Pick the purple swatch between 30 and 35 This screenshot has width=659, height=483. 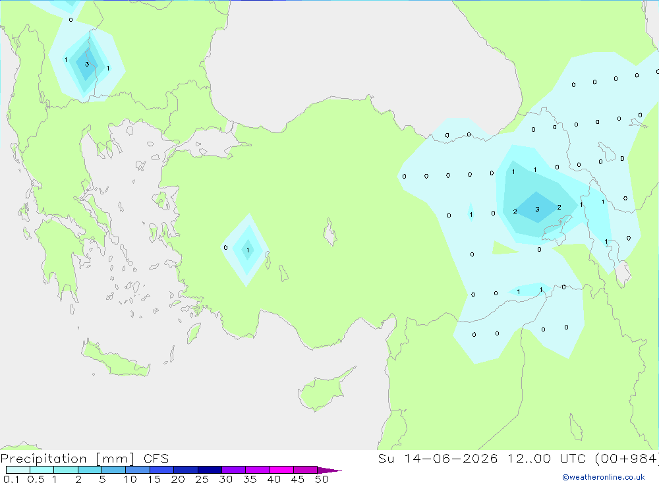click(x=233, y=470)
